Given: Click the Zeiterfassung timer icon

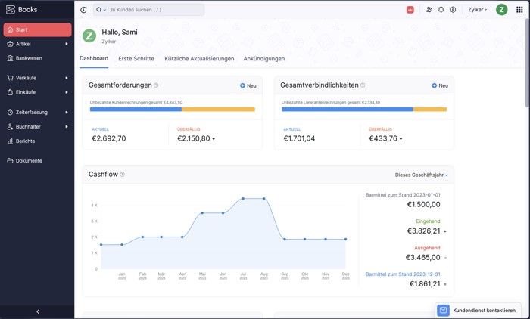Looking at the screenshot, I should 11,112.
